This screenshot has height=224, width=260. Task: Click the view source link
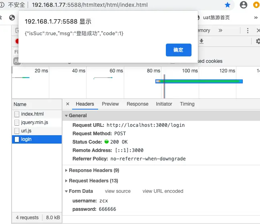point(118,191)
